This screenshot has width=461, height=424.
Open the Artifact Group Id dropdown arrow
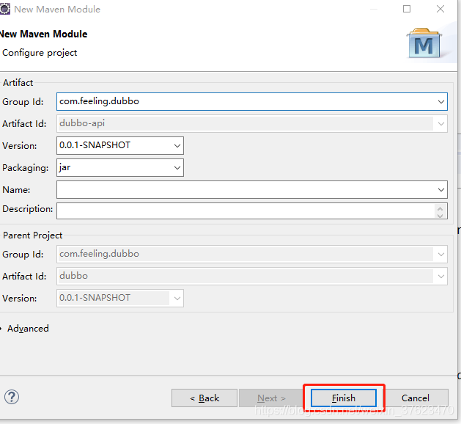pyautogui.click(x=440, y=102)
